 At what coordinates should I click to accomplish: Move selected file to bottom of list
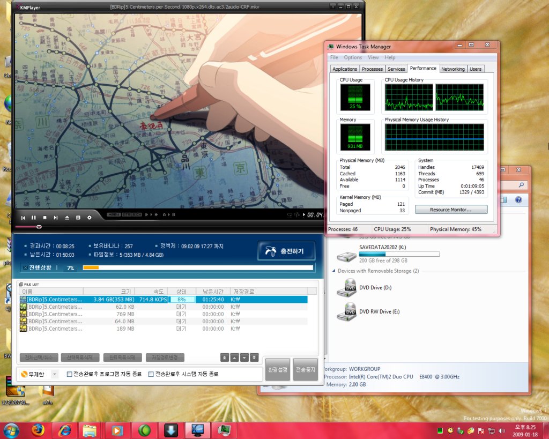point(255,358)
